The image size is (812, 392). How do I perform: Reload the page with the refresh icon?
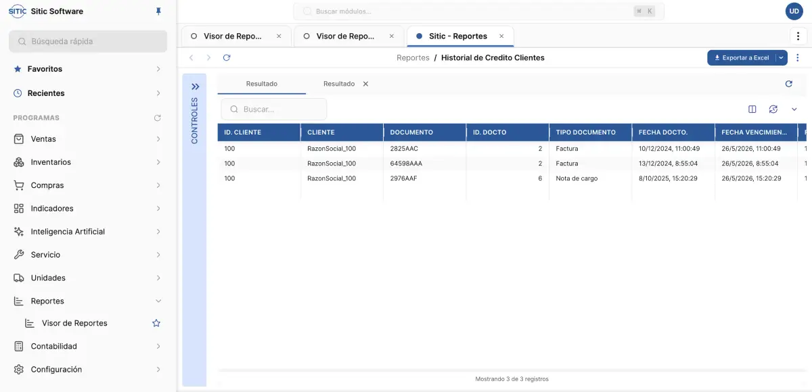click(227, 57)
